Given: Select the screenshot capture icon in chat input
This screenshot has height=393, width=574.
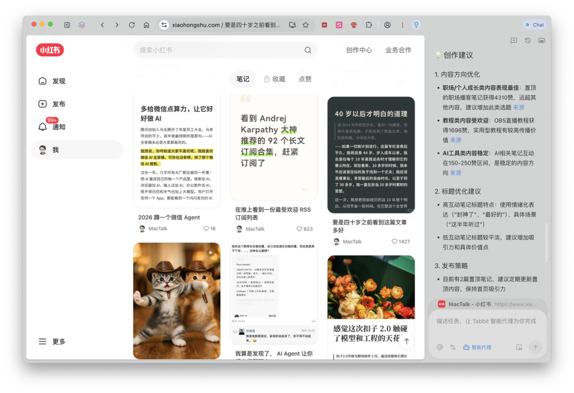Looking at the screenshot, I should point(519,347).
